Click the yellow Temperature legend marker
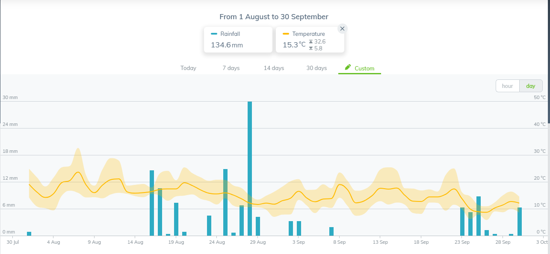Image resolution: width=550 pixels, height=254 pixels. (x=286, y=34)
